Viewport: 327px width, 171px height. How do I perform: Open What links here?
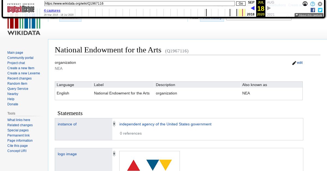point(19,120)
